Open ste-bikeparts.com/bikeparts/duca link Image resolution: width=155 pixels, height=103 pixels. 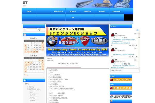click(125, 39)
